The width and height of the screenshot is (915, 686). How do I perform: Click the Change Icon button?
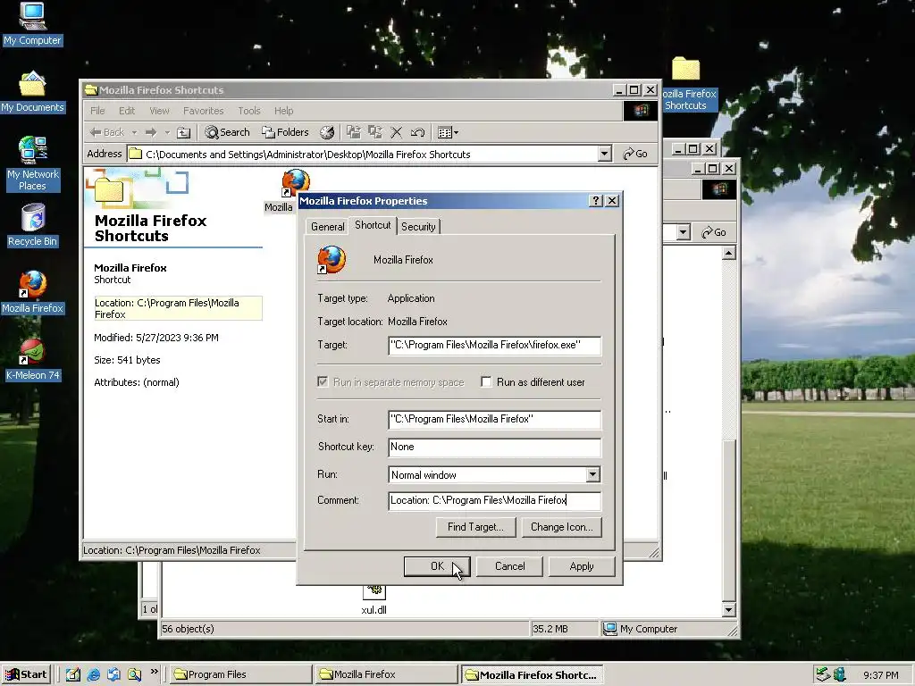pos(561,527)
